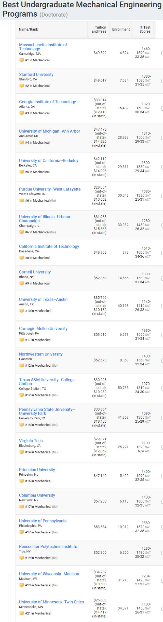Go to the Northwestern University page
Viewport: 163px width, 622px height.
tap(41, 354)
